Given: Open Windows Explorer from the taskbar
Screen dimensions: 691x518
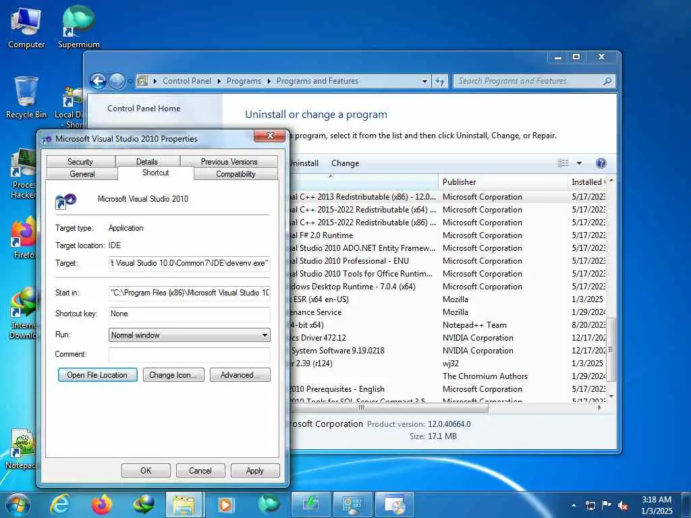Looking at the screenshot, I should pos(184,505).
